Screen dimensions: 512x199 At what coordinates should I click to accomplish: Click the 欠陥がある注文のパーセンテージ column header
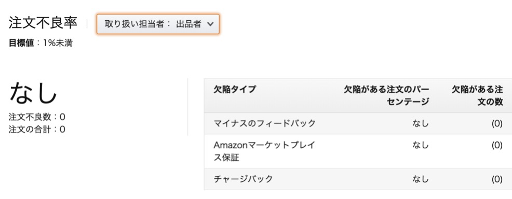[x=386, y=95]
